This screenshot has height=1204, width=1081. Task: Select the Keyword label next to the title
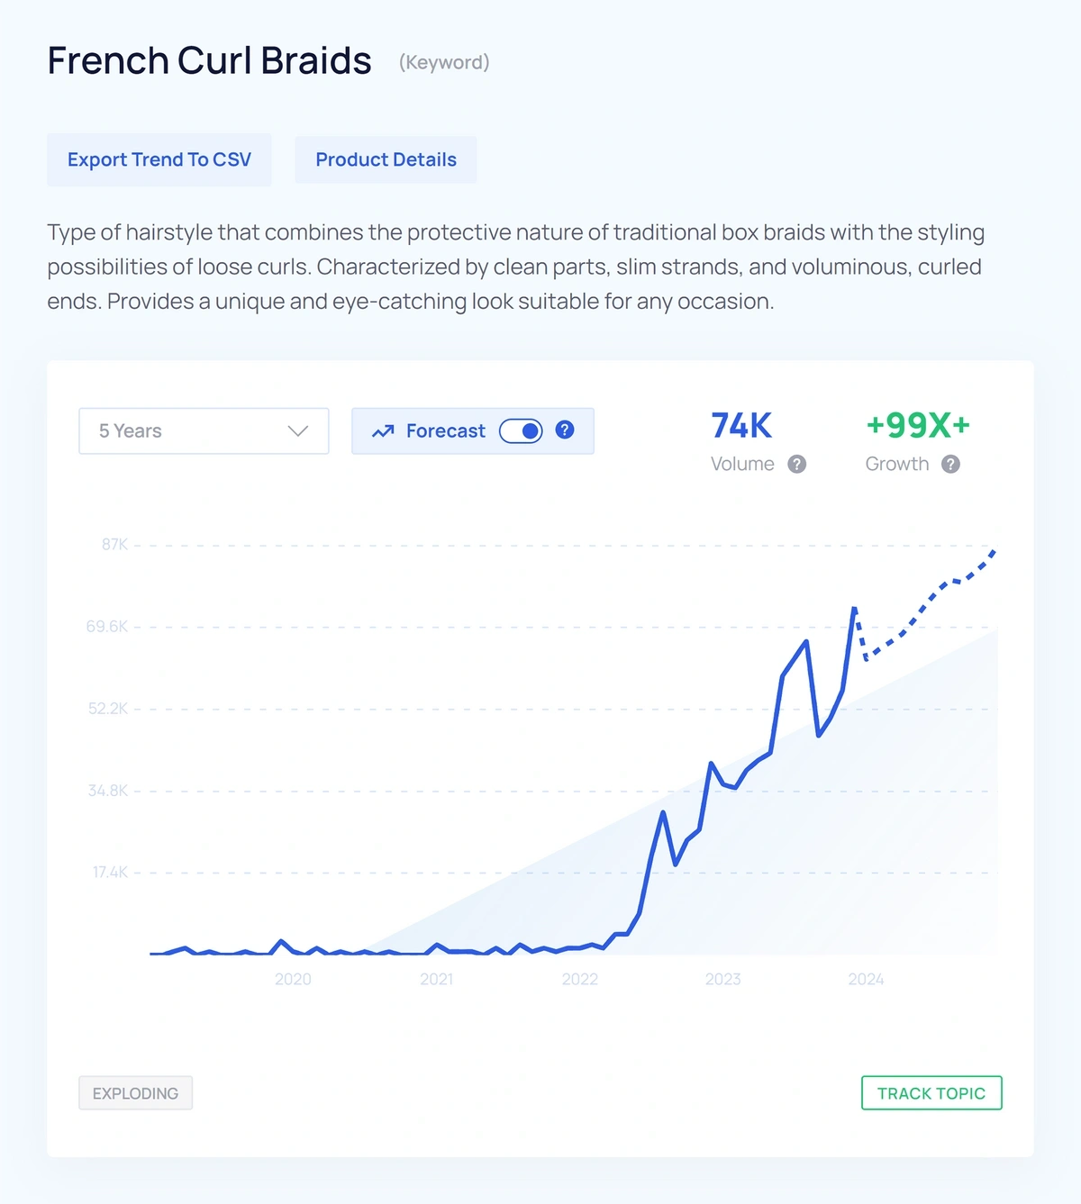[443, 62]
